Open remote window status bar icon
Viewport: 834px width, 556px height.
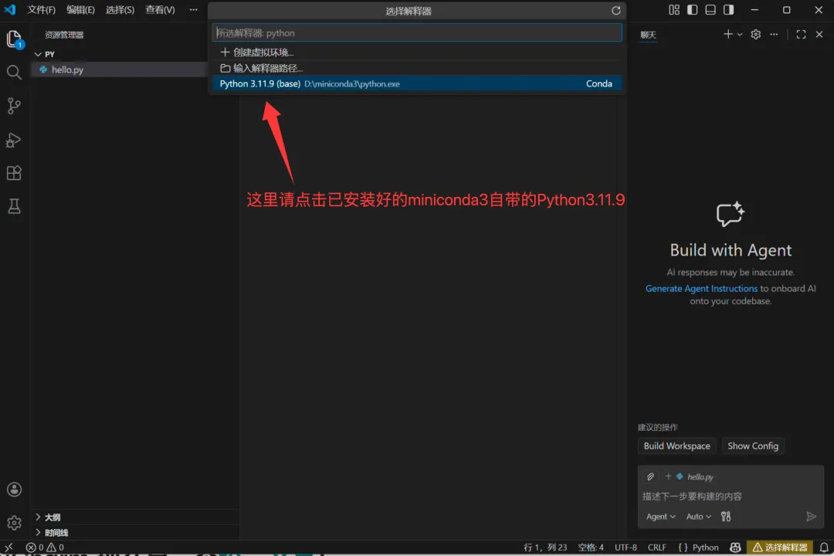click(x=8, y=547)
